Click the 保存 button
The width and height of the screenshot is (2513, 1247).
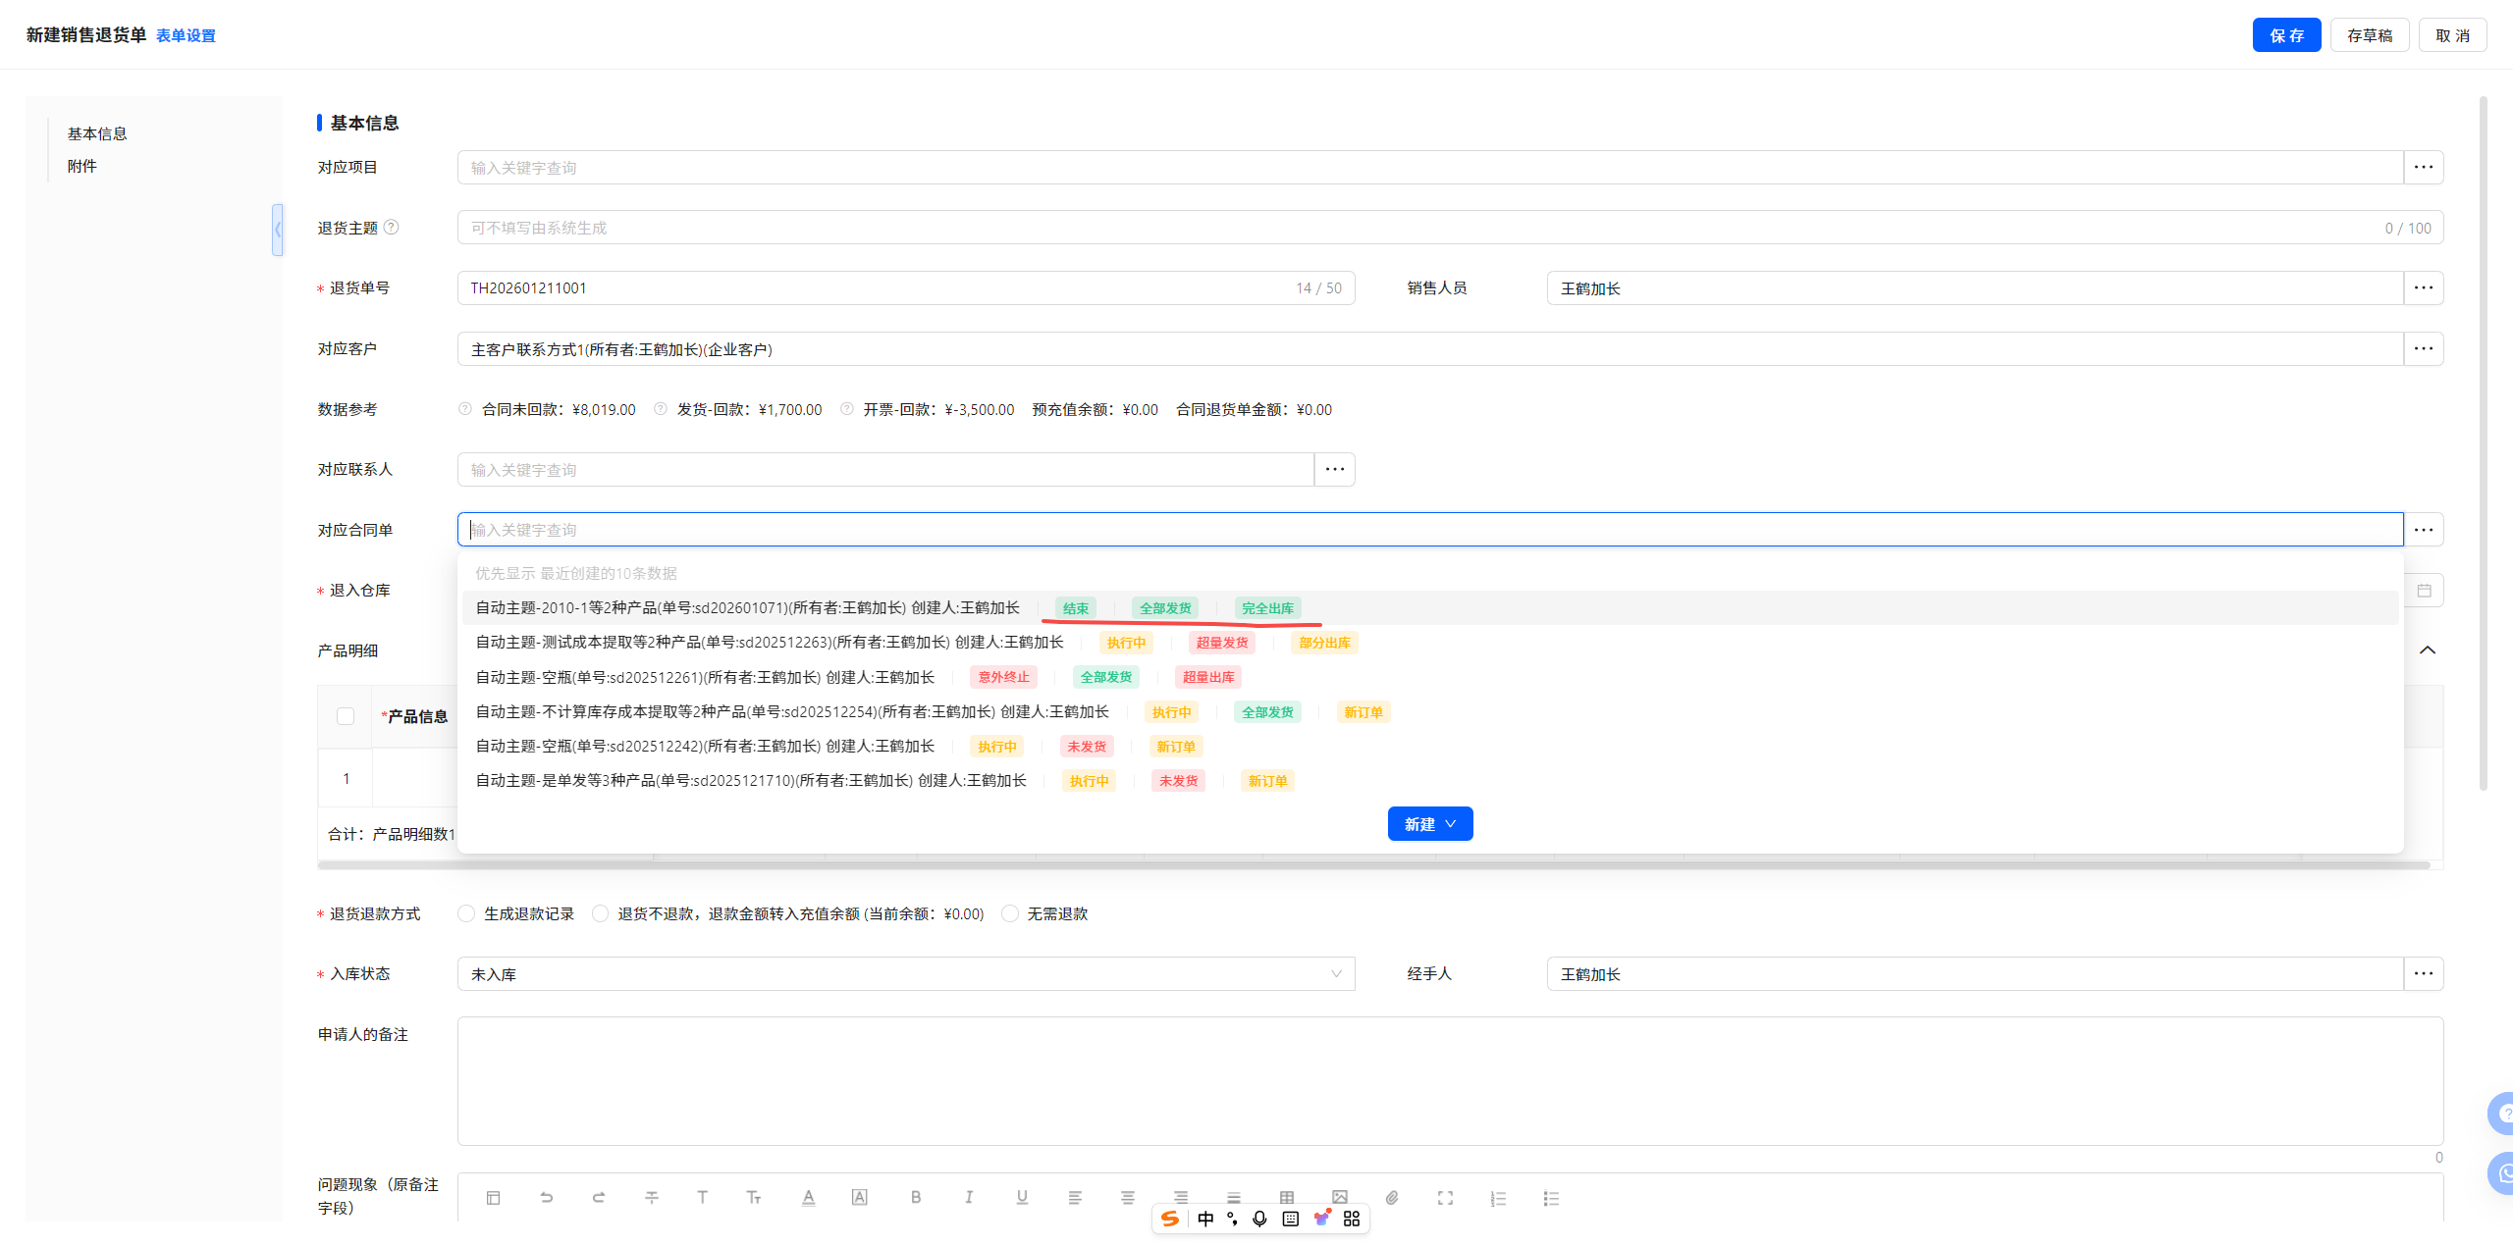[x=2285, y=35]
